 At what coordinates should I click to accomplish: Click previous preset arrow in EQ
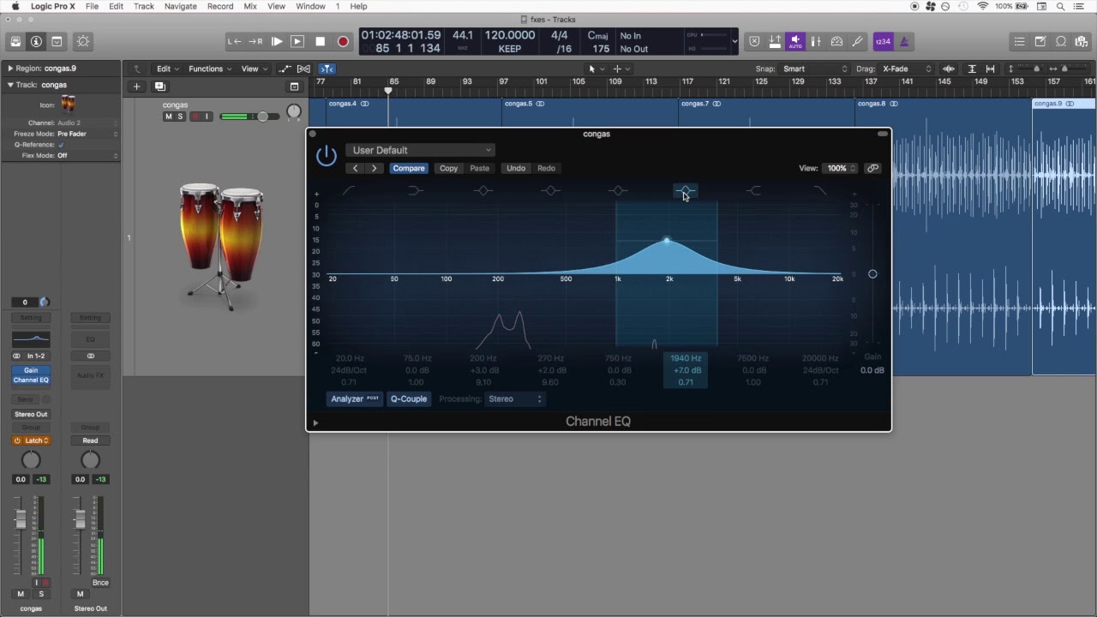pyautogui.click(x=356, y=168)
